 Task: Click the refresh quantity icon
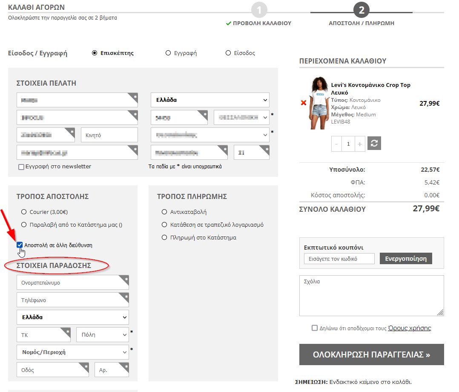(374, 144)
